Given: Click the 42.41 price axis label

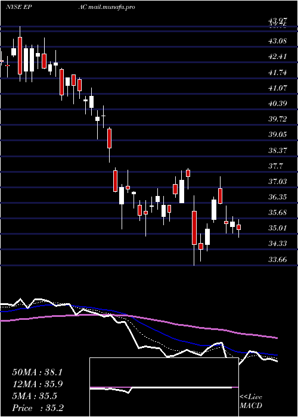Looking at the screenshot, I should coord(278,57).
